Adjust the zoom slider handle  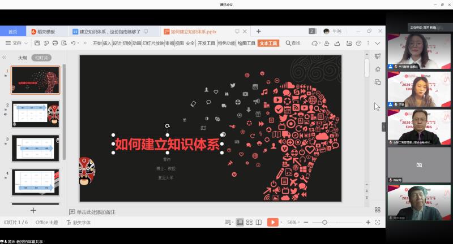click(324, 222)
